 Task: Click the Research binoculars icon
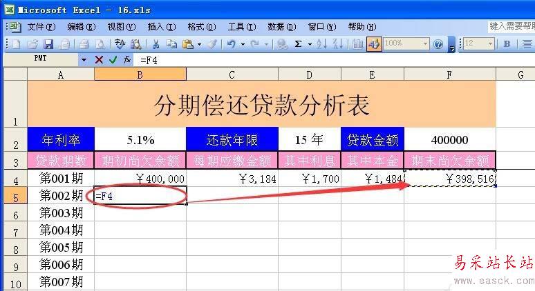click(136, 44)
